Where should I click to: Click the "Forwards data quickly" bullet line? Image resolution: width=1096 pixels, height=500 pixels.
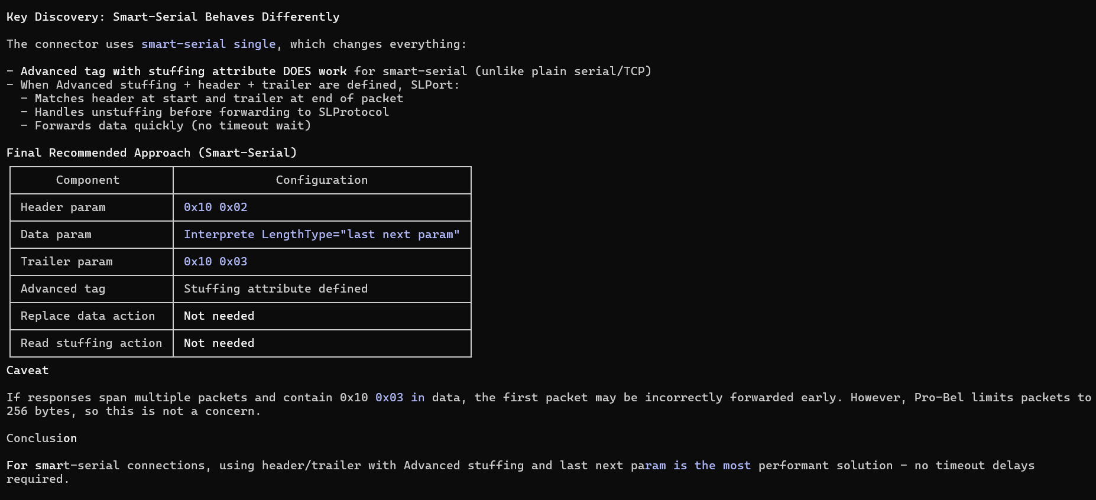173,126
